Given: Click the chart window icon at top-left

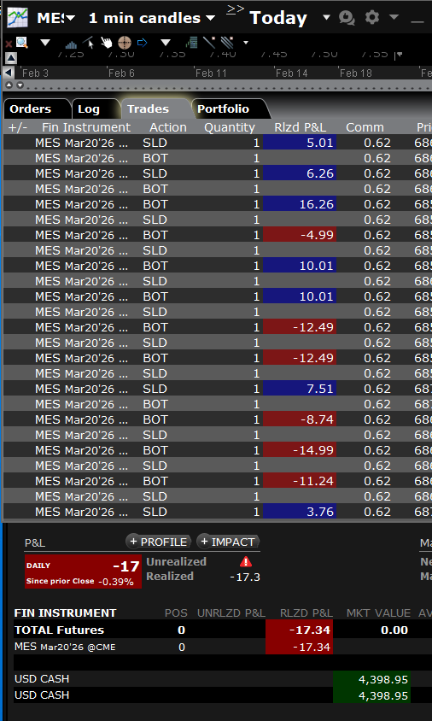Looking at the screenshot, I should [x=17, y=18].
